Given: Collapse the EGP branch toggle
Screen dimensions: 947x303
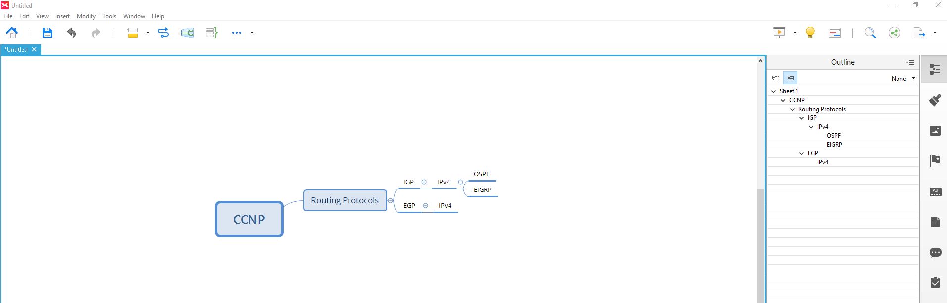Looking at the screenshot, I should click(425, 206).
